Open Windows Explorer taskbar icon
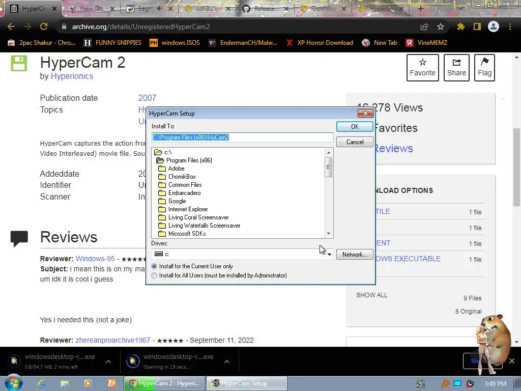Image resolution: width=521 pixels, height=391 pixels. (65, 383)
